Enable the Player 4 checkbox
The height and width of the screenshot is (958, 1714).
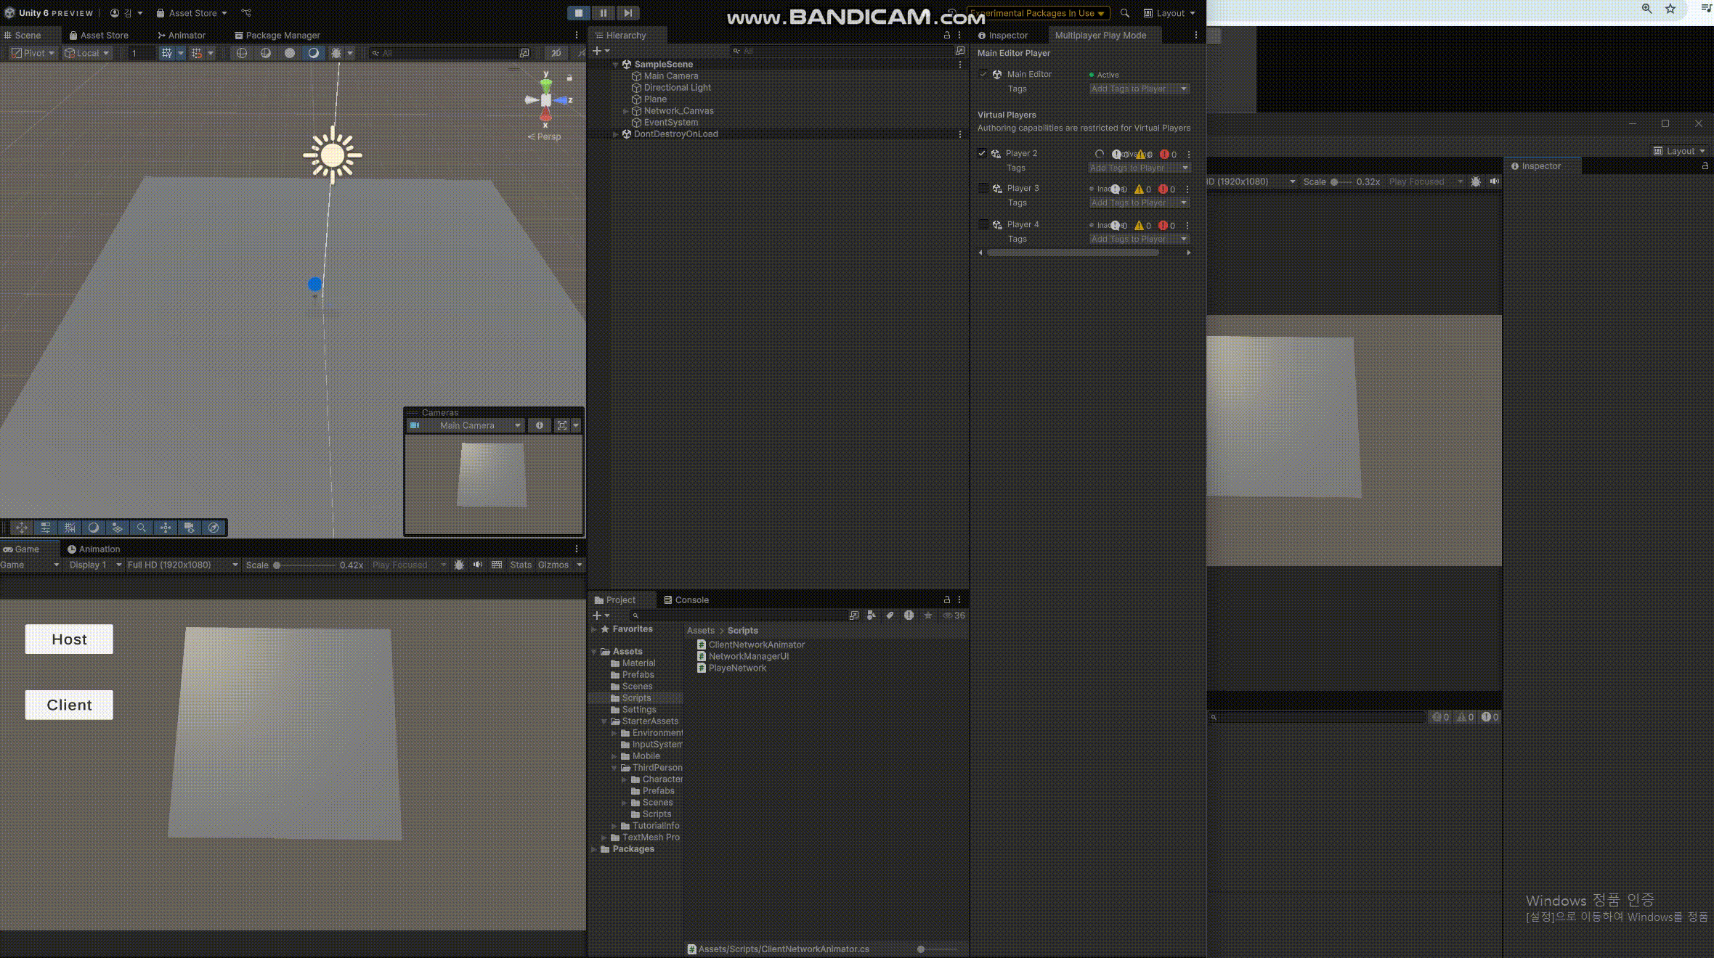(x=983, y=224)
